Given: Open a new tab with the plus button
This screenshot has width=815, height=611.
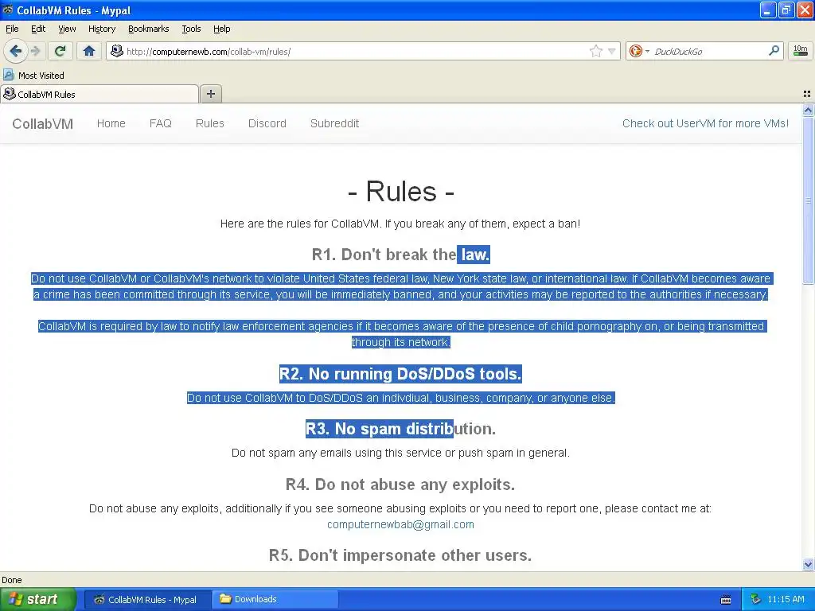Looking at the screenshot, I should [x=210, y=94].
